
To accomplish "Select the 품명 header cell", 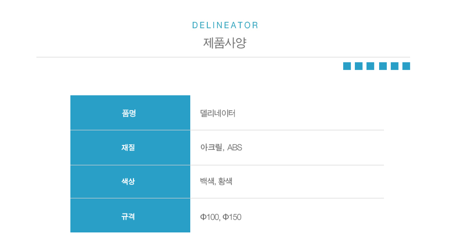I will point(130,113).
